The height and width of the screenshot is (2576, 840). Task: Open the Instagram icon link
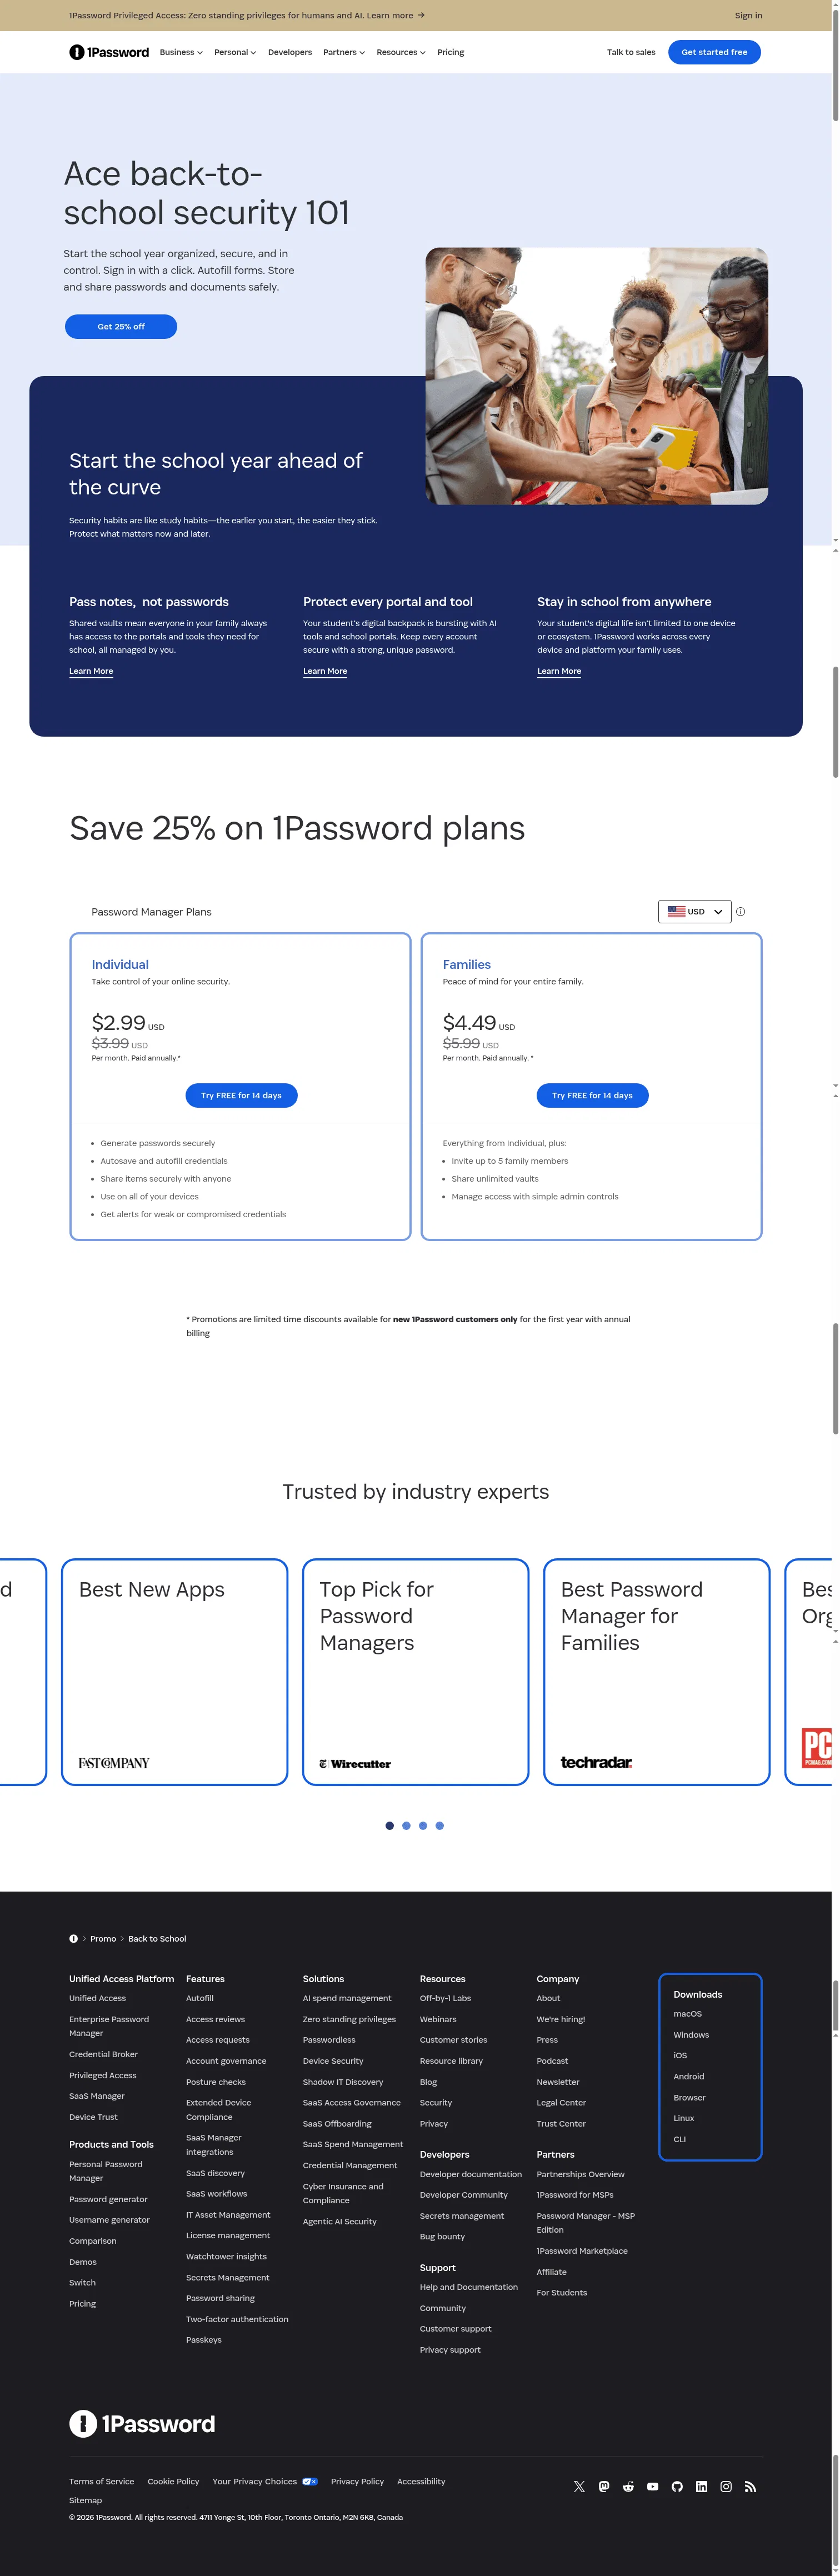[x=726, y=2486]
